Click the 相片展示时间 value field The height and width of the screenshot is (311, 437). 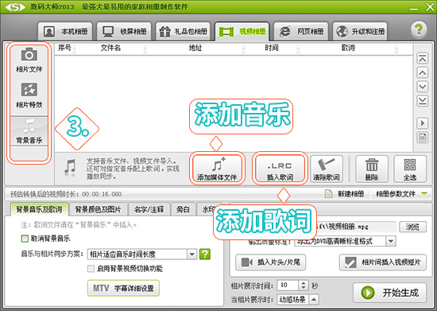point(288,285)
